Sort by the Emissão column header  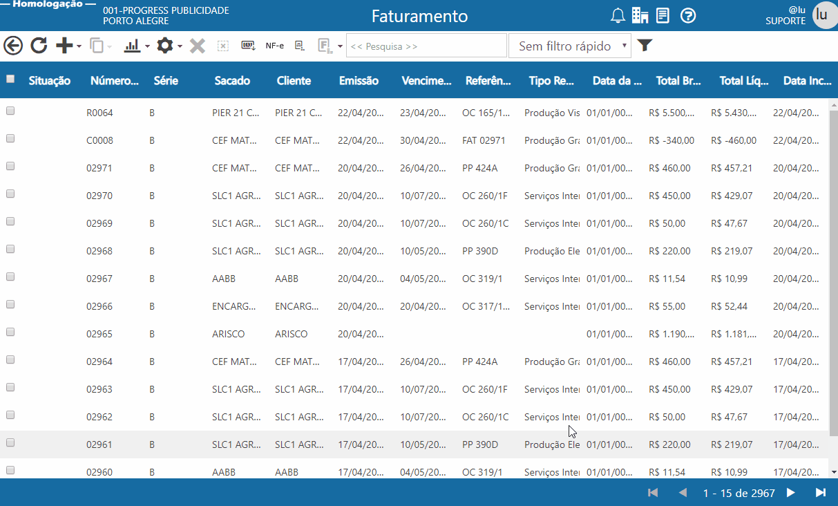(x=359, y=81)
